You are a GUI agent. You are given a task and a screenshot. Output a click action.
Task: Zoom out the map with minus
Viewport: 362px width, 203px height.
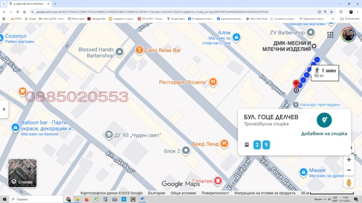tap(349, 171)
